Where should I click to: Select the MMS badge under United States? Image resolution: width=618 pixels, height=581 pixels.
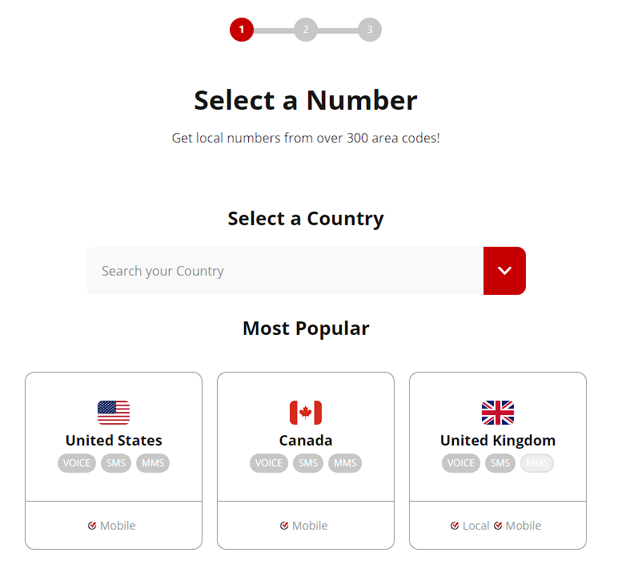tap(153, 463)
